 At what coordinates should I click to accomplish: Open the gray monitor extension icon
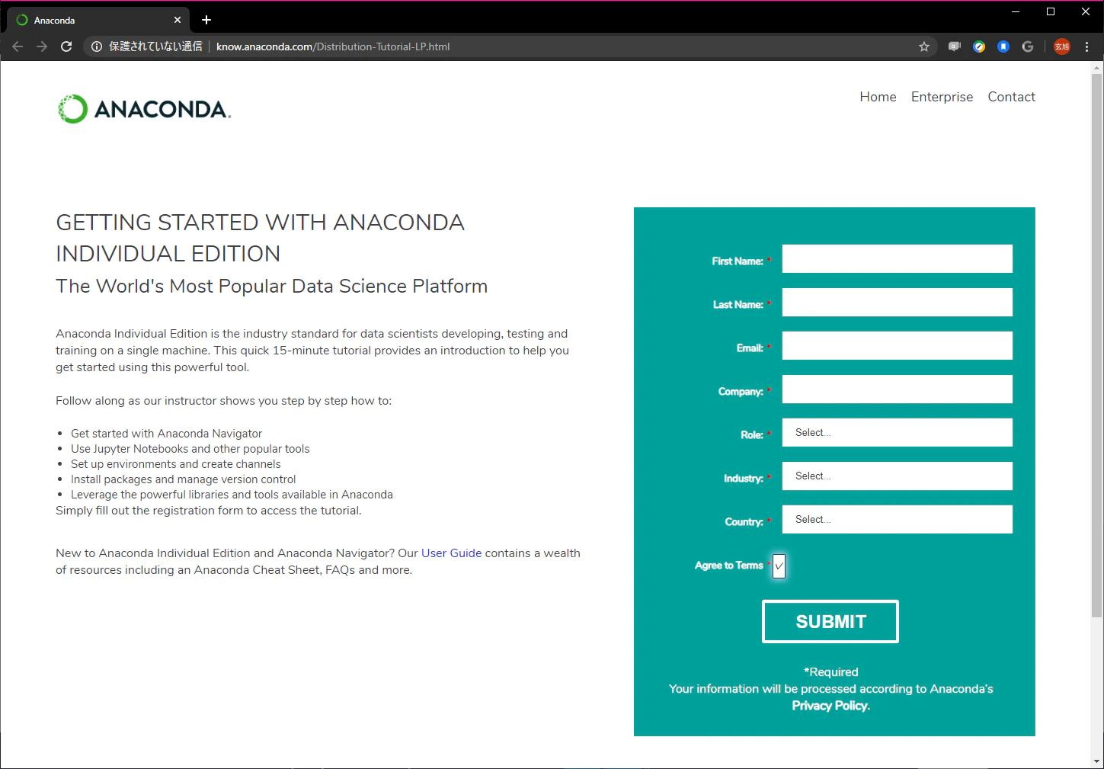(x=955, y=46)
